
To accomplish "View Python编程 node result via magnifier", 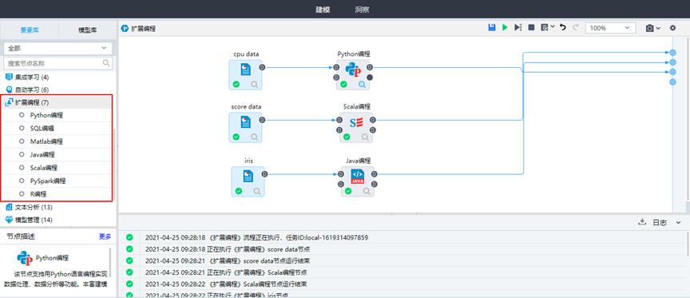I will pos(362,84).
